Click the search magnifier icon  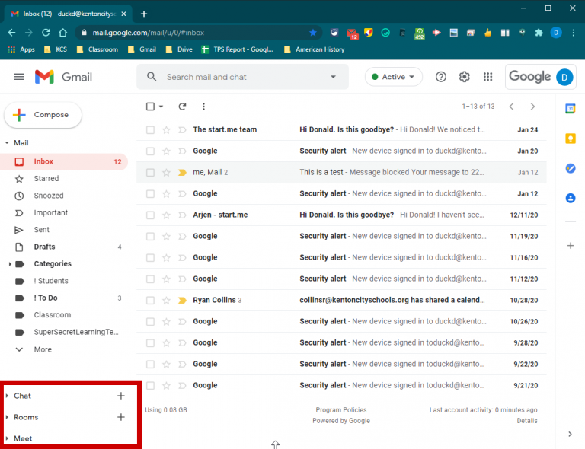[x=152, y=77]
